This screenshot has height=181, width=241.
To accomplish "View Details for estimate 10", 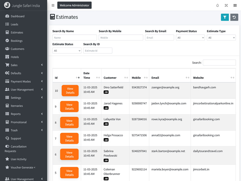I will [70, 91].
